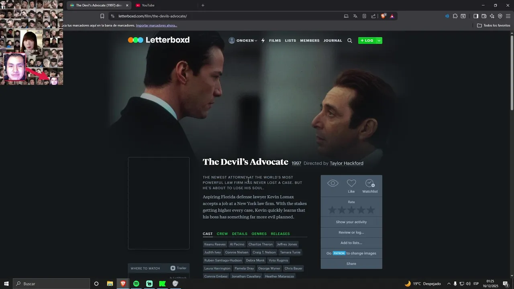Rate the film five stars
514x289 pixels.
pyautogui.click(x=371, y=210)
